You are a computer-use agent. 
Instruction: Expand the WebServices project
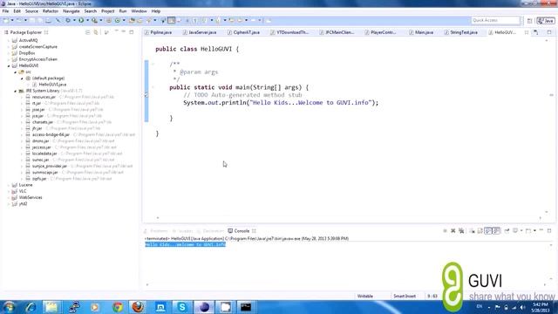point(9,198)
